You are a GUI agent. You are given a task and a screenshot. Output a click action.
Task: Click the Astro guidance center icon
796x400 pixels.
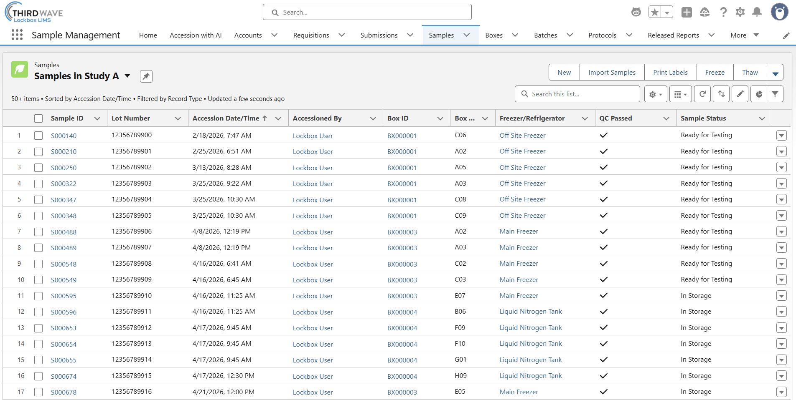(x=636, y=12)
